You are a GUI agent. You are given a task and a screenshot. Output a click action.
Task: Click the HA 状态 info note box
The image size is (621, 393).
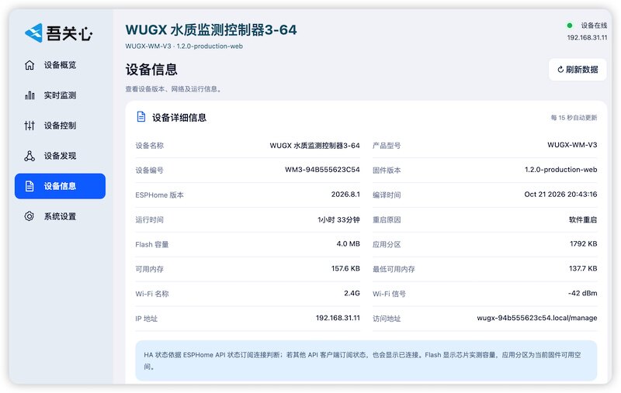pos(366,360)
